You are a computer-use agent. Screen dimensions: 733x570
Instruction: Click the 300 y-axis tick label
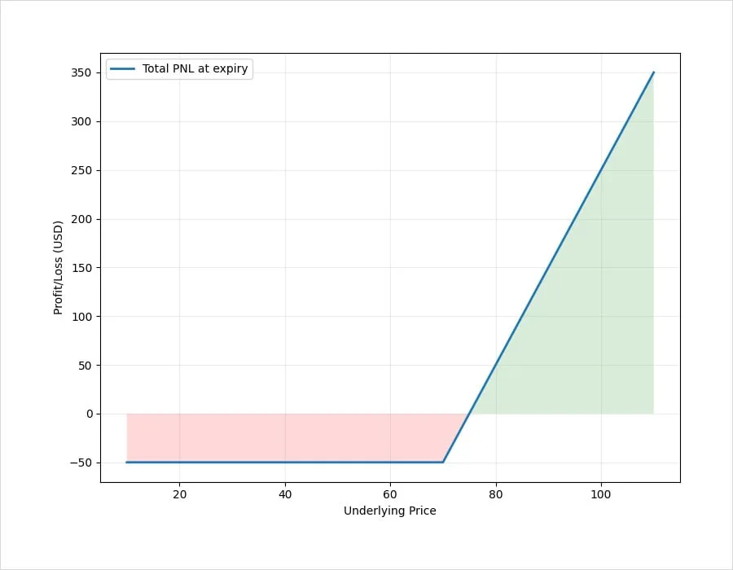click(x=81, y=121)
